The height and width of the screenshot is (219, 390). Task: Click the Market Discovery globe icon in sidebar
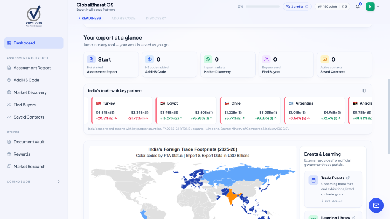(x=9, y=92)
